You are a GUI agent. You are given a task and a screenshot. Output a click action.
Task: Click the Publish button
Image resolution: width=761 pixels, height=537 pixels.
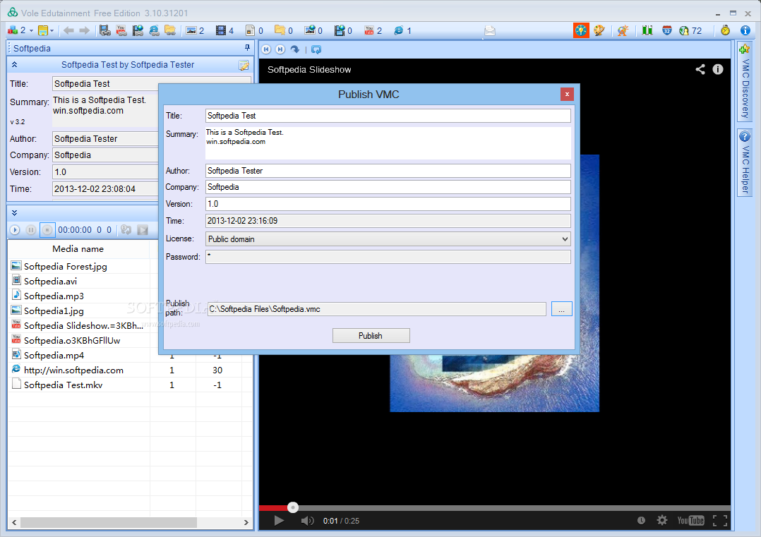click(371, 336)
